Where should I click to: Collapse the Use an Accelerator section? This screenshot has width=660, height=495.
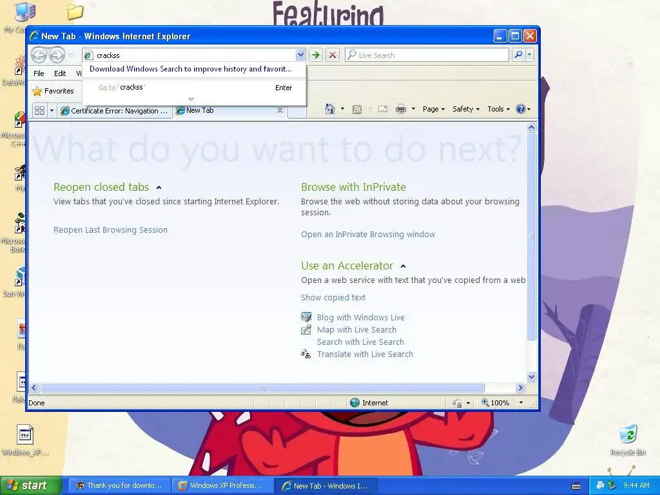[403, 266]
